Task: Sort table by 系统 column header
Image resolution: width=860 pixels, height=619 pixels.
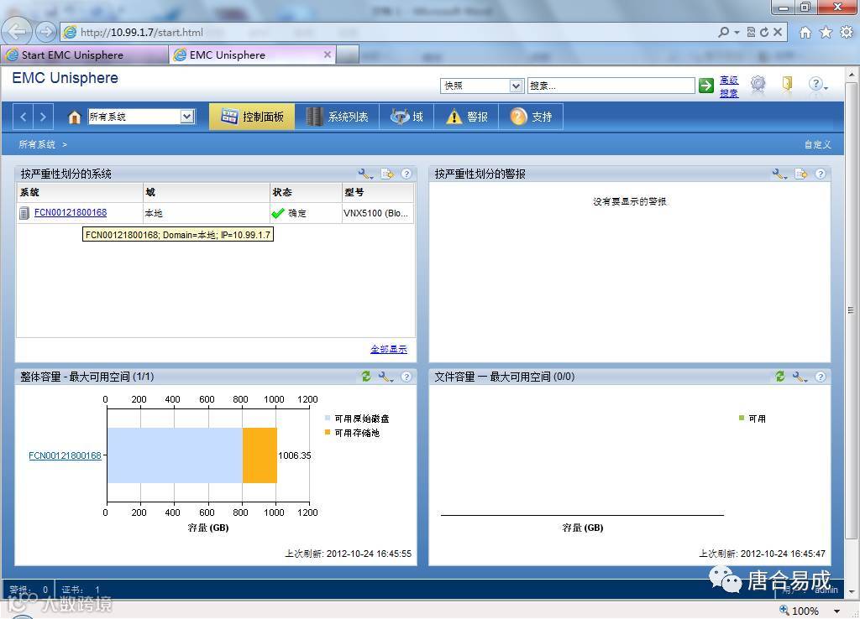Action: pyautogui.click(x=80, y=192)
